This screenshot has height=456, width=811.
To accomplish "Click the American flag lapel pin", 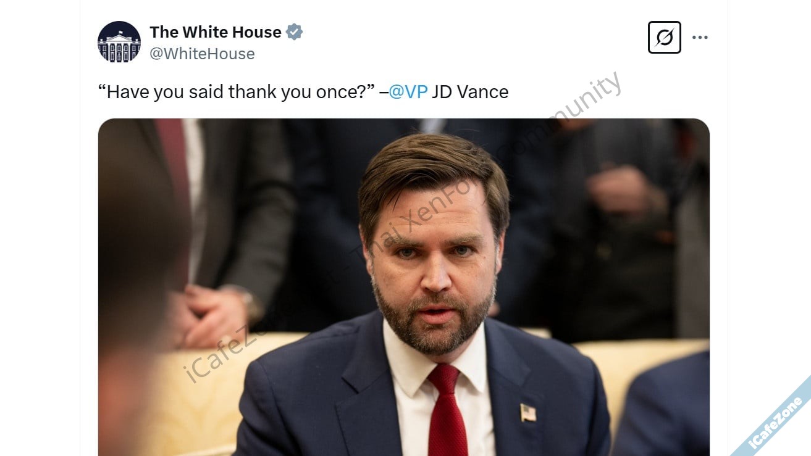I will 528,412.
